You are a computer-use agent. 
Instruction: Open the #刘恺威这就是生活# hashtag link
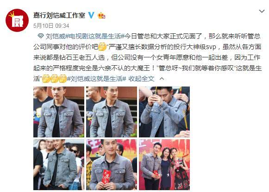pos(96,79)
